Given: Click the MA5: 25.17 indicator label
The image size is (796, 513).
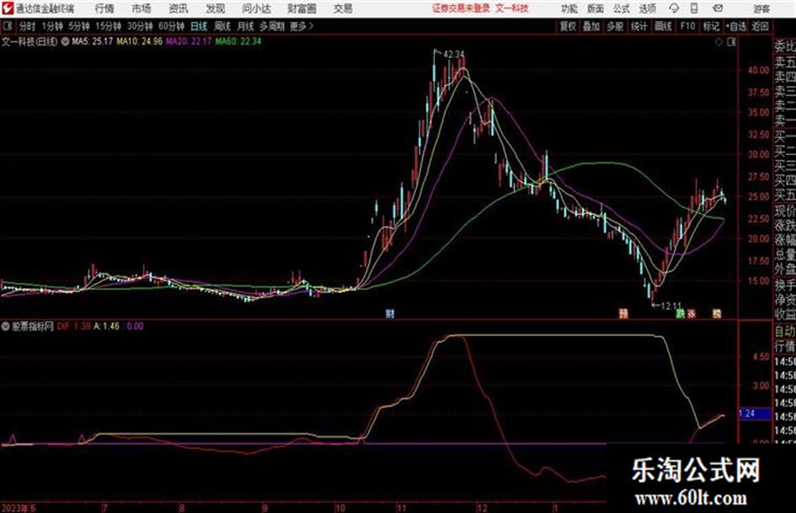Looking at the screenshot, I should (92, 41).
